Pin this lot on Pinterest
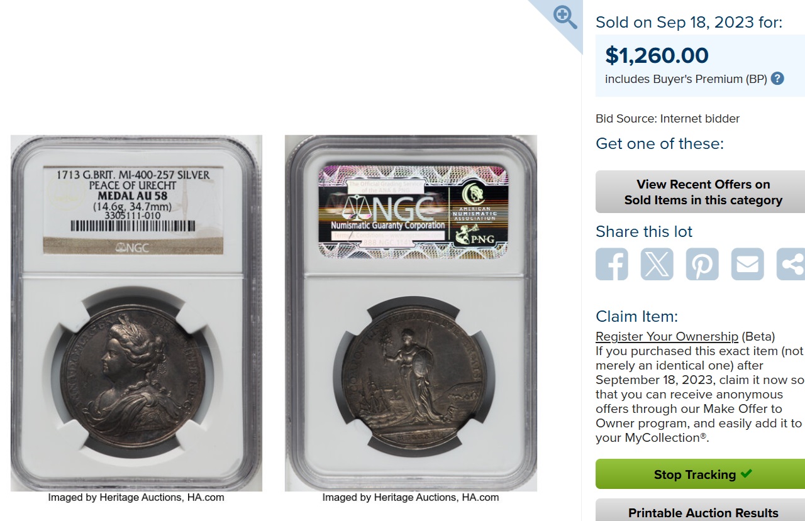The width and height of the screenshot is (805, 521). coord(702,264)
